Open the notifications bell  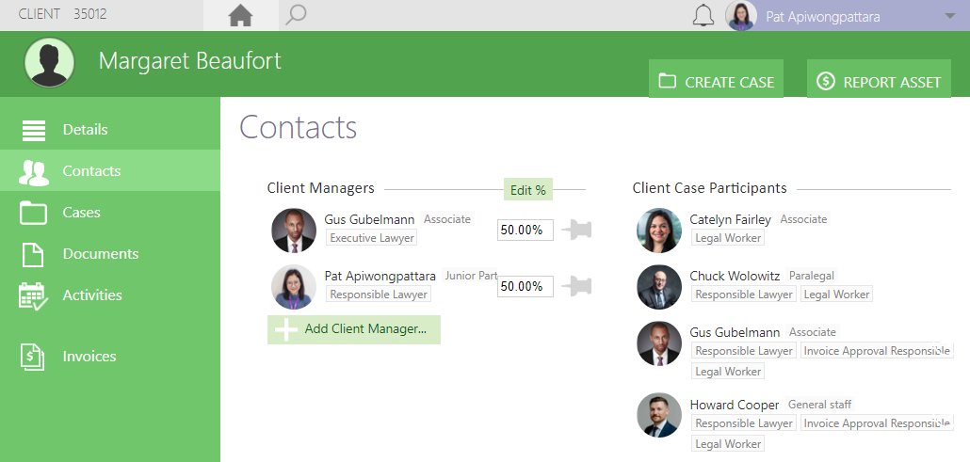click(x=703, y=15)
